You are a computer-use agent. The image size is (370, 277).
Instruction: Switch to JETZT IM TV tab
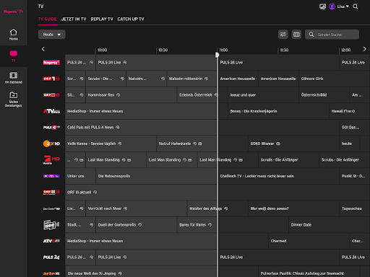click(x=74, y=19)
